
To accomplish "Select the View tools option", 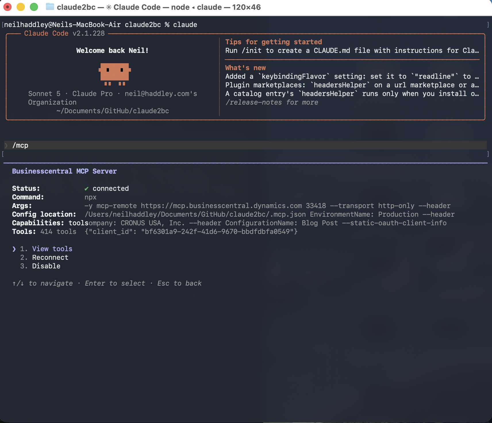I will point(52,249).
